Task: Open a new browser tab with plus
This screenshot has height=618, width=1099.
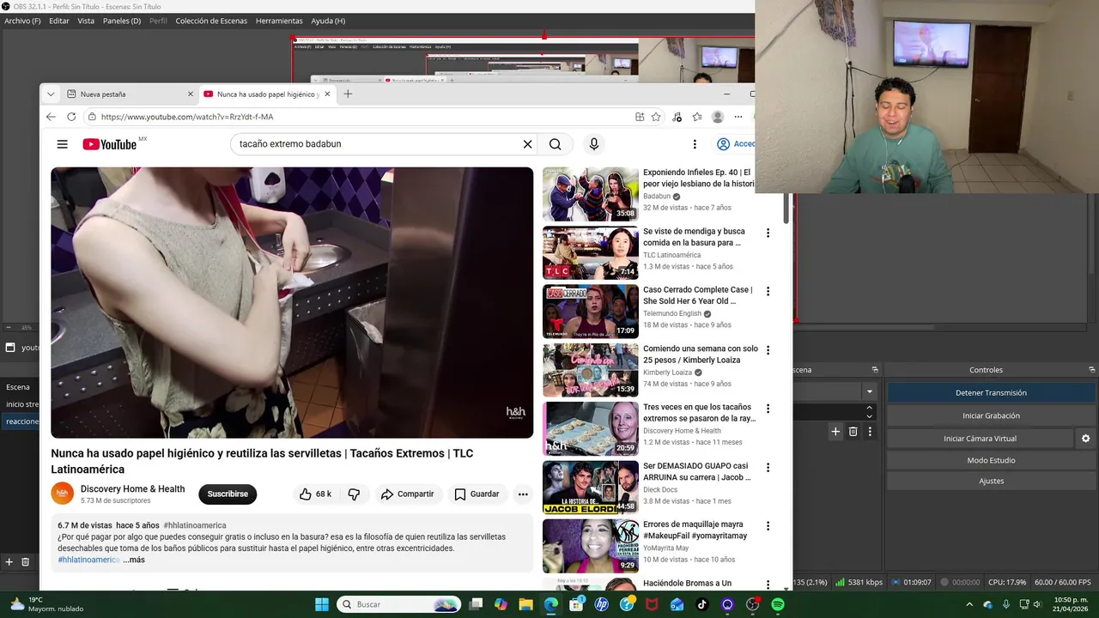Action: click(348, 94)
